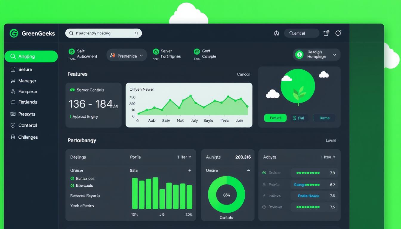Collapse the Onsire section minus icon
This screenshot has width=401, height=229.
pos(248,170)
